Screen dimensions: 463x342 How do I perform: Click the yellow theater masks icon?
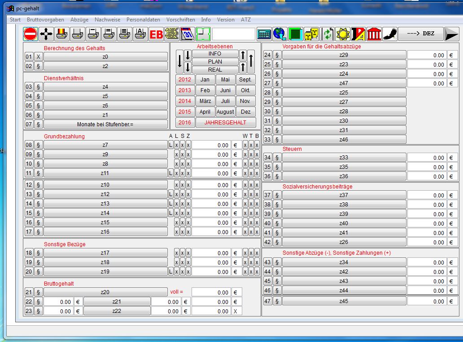tap(311, 34)
